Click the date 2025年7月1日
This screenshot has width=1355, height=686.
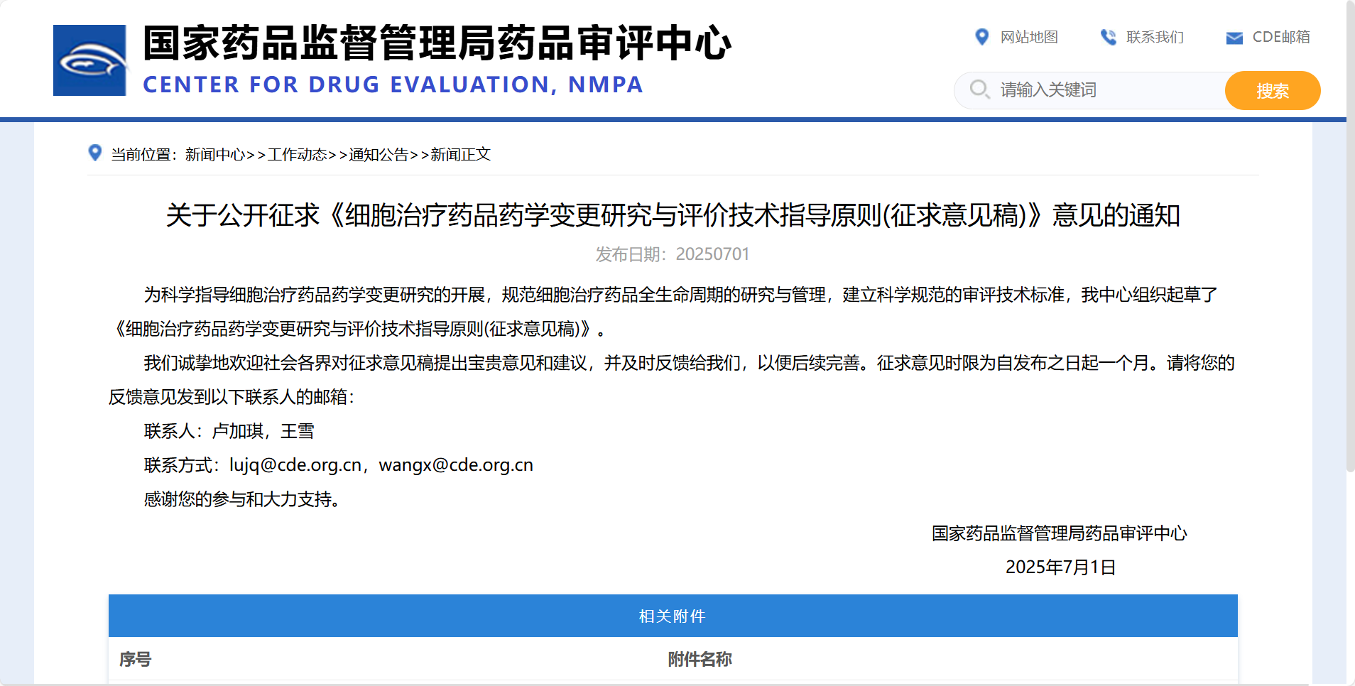(x=1061, y=567)
